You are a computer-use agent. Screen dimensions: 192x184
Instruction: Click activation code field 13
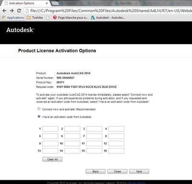[x=50, y=151]
